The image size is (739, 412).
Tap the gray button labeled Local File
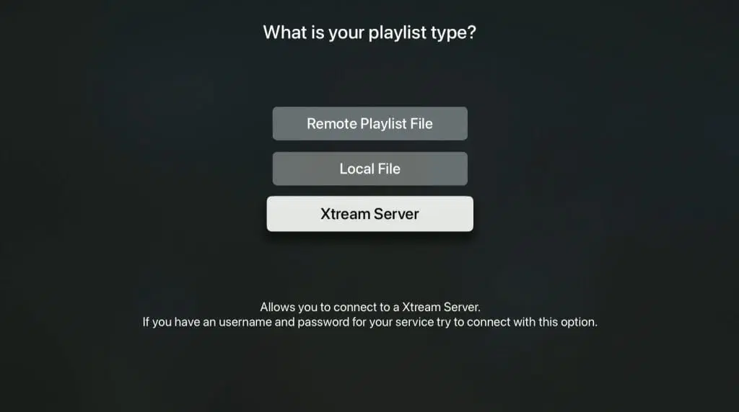point(370,169)
